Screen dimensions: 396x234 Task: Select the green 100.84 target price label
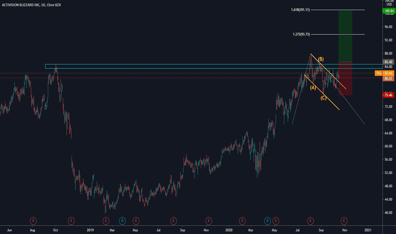pyautogui.click(x=388, y=11)
